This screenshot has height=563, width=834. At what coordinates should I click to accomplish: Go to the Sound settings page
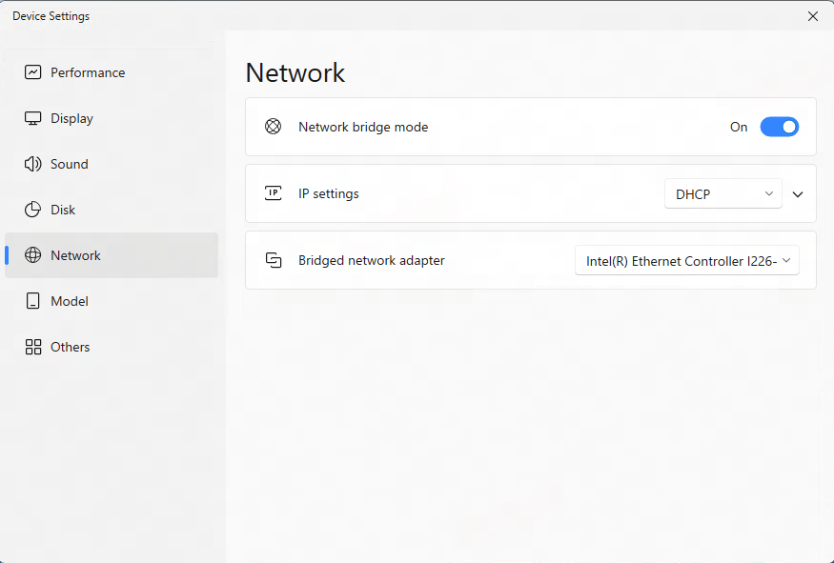pos(67,164)
